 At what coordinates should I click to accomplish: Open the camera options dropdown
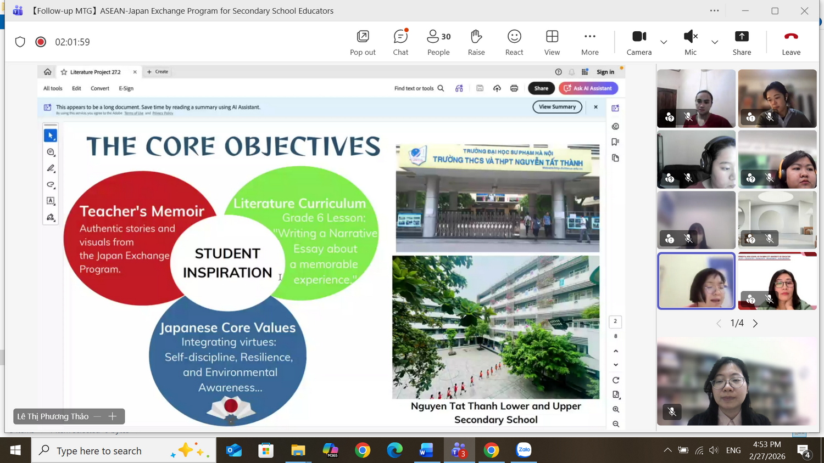[x=664, y=42]
